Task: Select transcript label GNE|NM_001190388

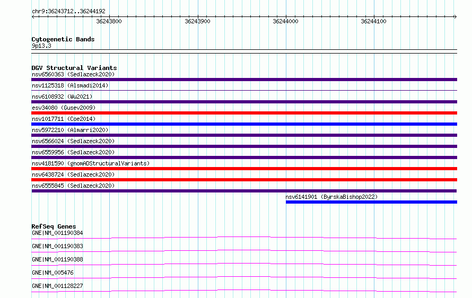Action: [x=57, y=259]
